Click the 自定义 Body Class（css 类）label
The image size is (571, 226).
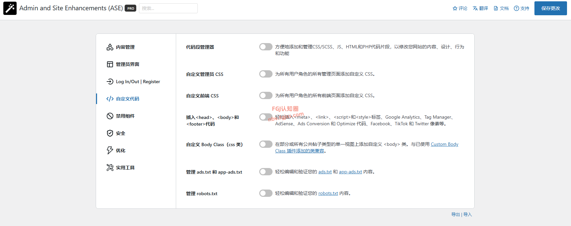pyautogui.click(x=214, y=144)
